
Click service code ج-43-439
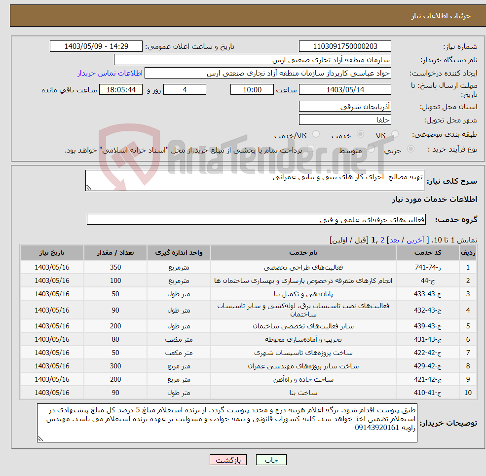click(428, 326)
